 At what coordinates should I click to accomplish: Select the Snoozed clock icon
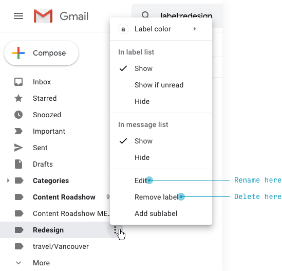tap(18, 115)
